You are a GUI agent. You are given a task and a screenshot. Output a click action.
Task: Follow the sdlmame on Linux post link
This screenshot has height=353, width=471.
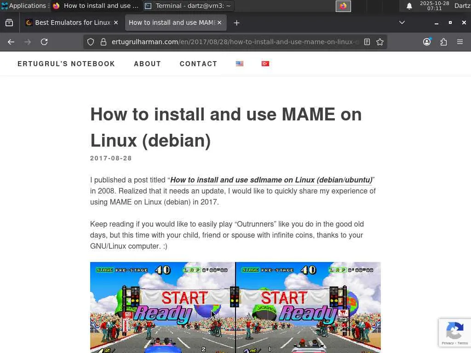point(271,180)
